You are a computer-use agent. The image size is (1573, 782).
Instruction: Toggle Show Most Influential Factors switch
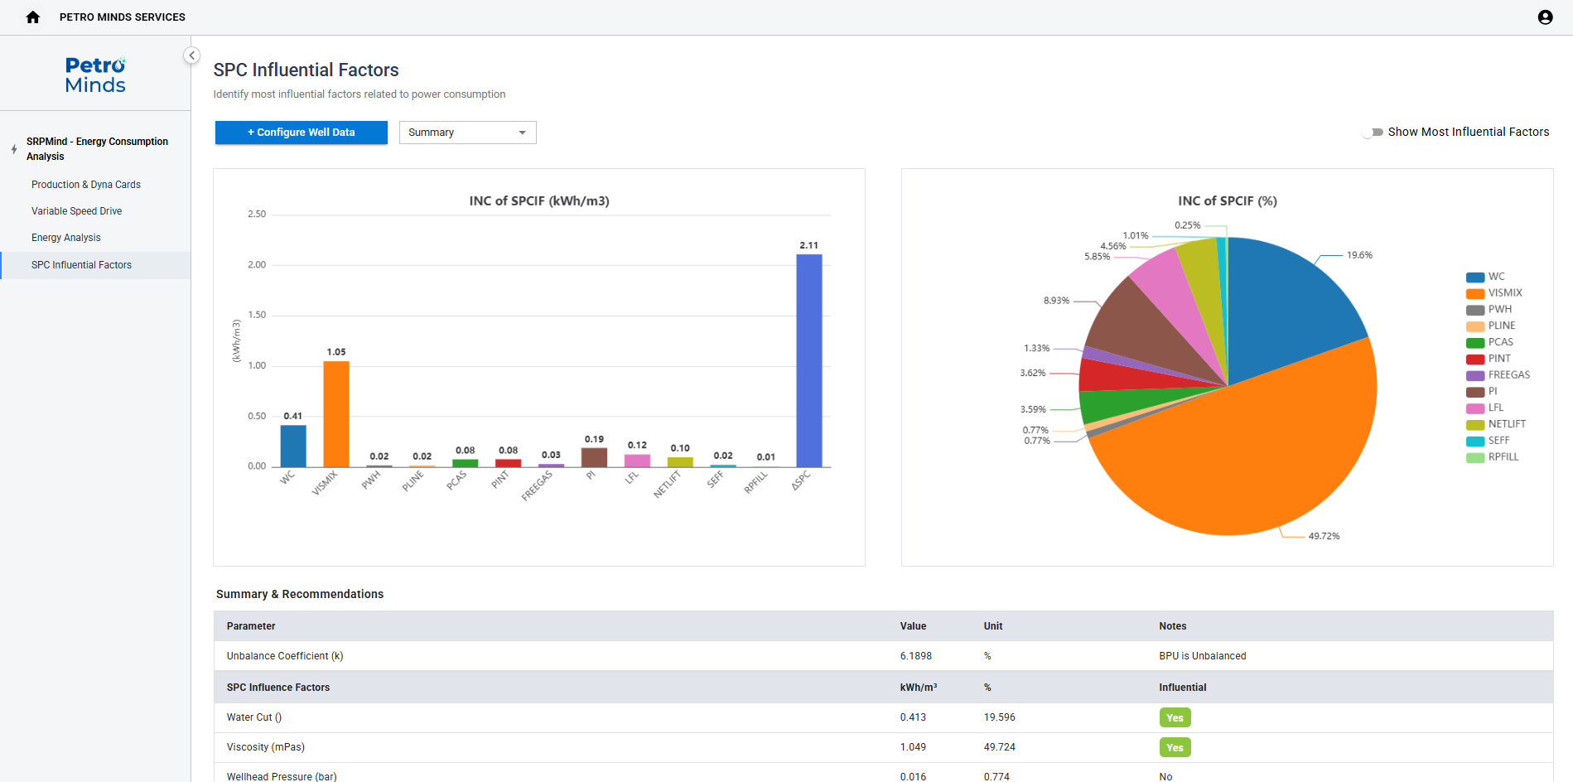point(1373,133)
